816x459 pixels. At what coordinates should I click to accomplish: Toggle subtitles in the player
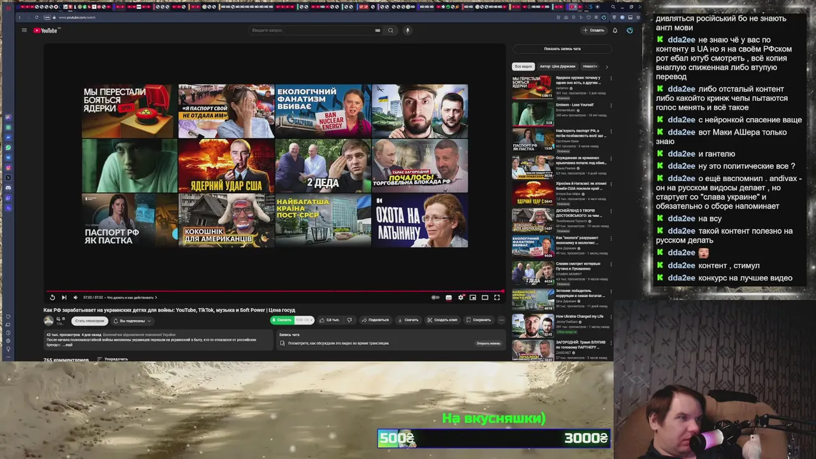pyautogui.click(x=449, y=297)
